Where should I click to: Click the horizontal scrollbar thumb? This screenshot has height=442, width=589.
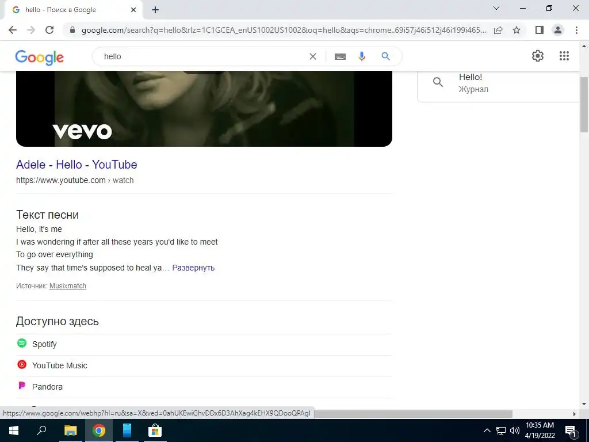click(413, 414)
